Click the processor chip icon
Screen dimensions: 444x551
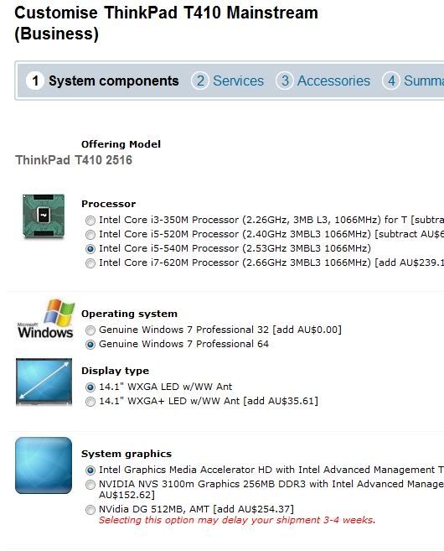(44, 216)
